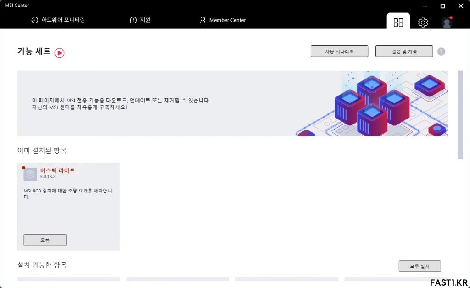The height and width of the screenshot is (288, 470).
Task: Click the 설정 및 기록 button
Action: (404, 51)
